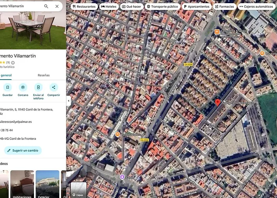Search nearby with Cercano icon
This screenshot has width=277, height=198.
coord(23,88)
